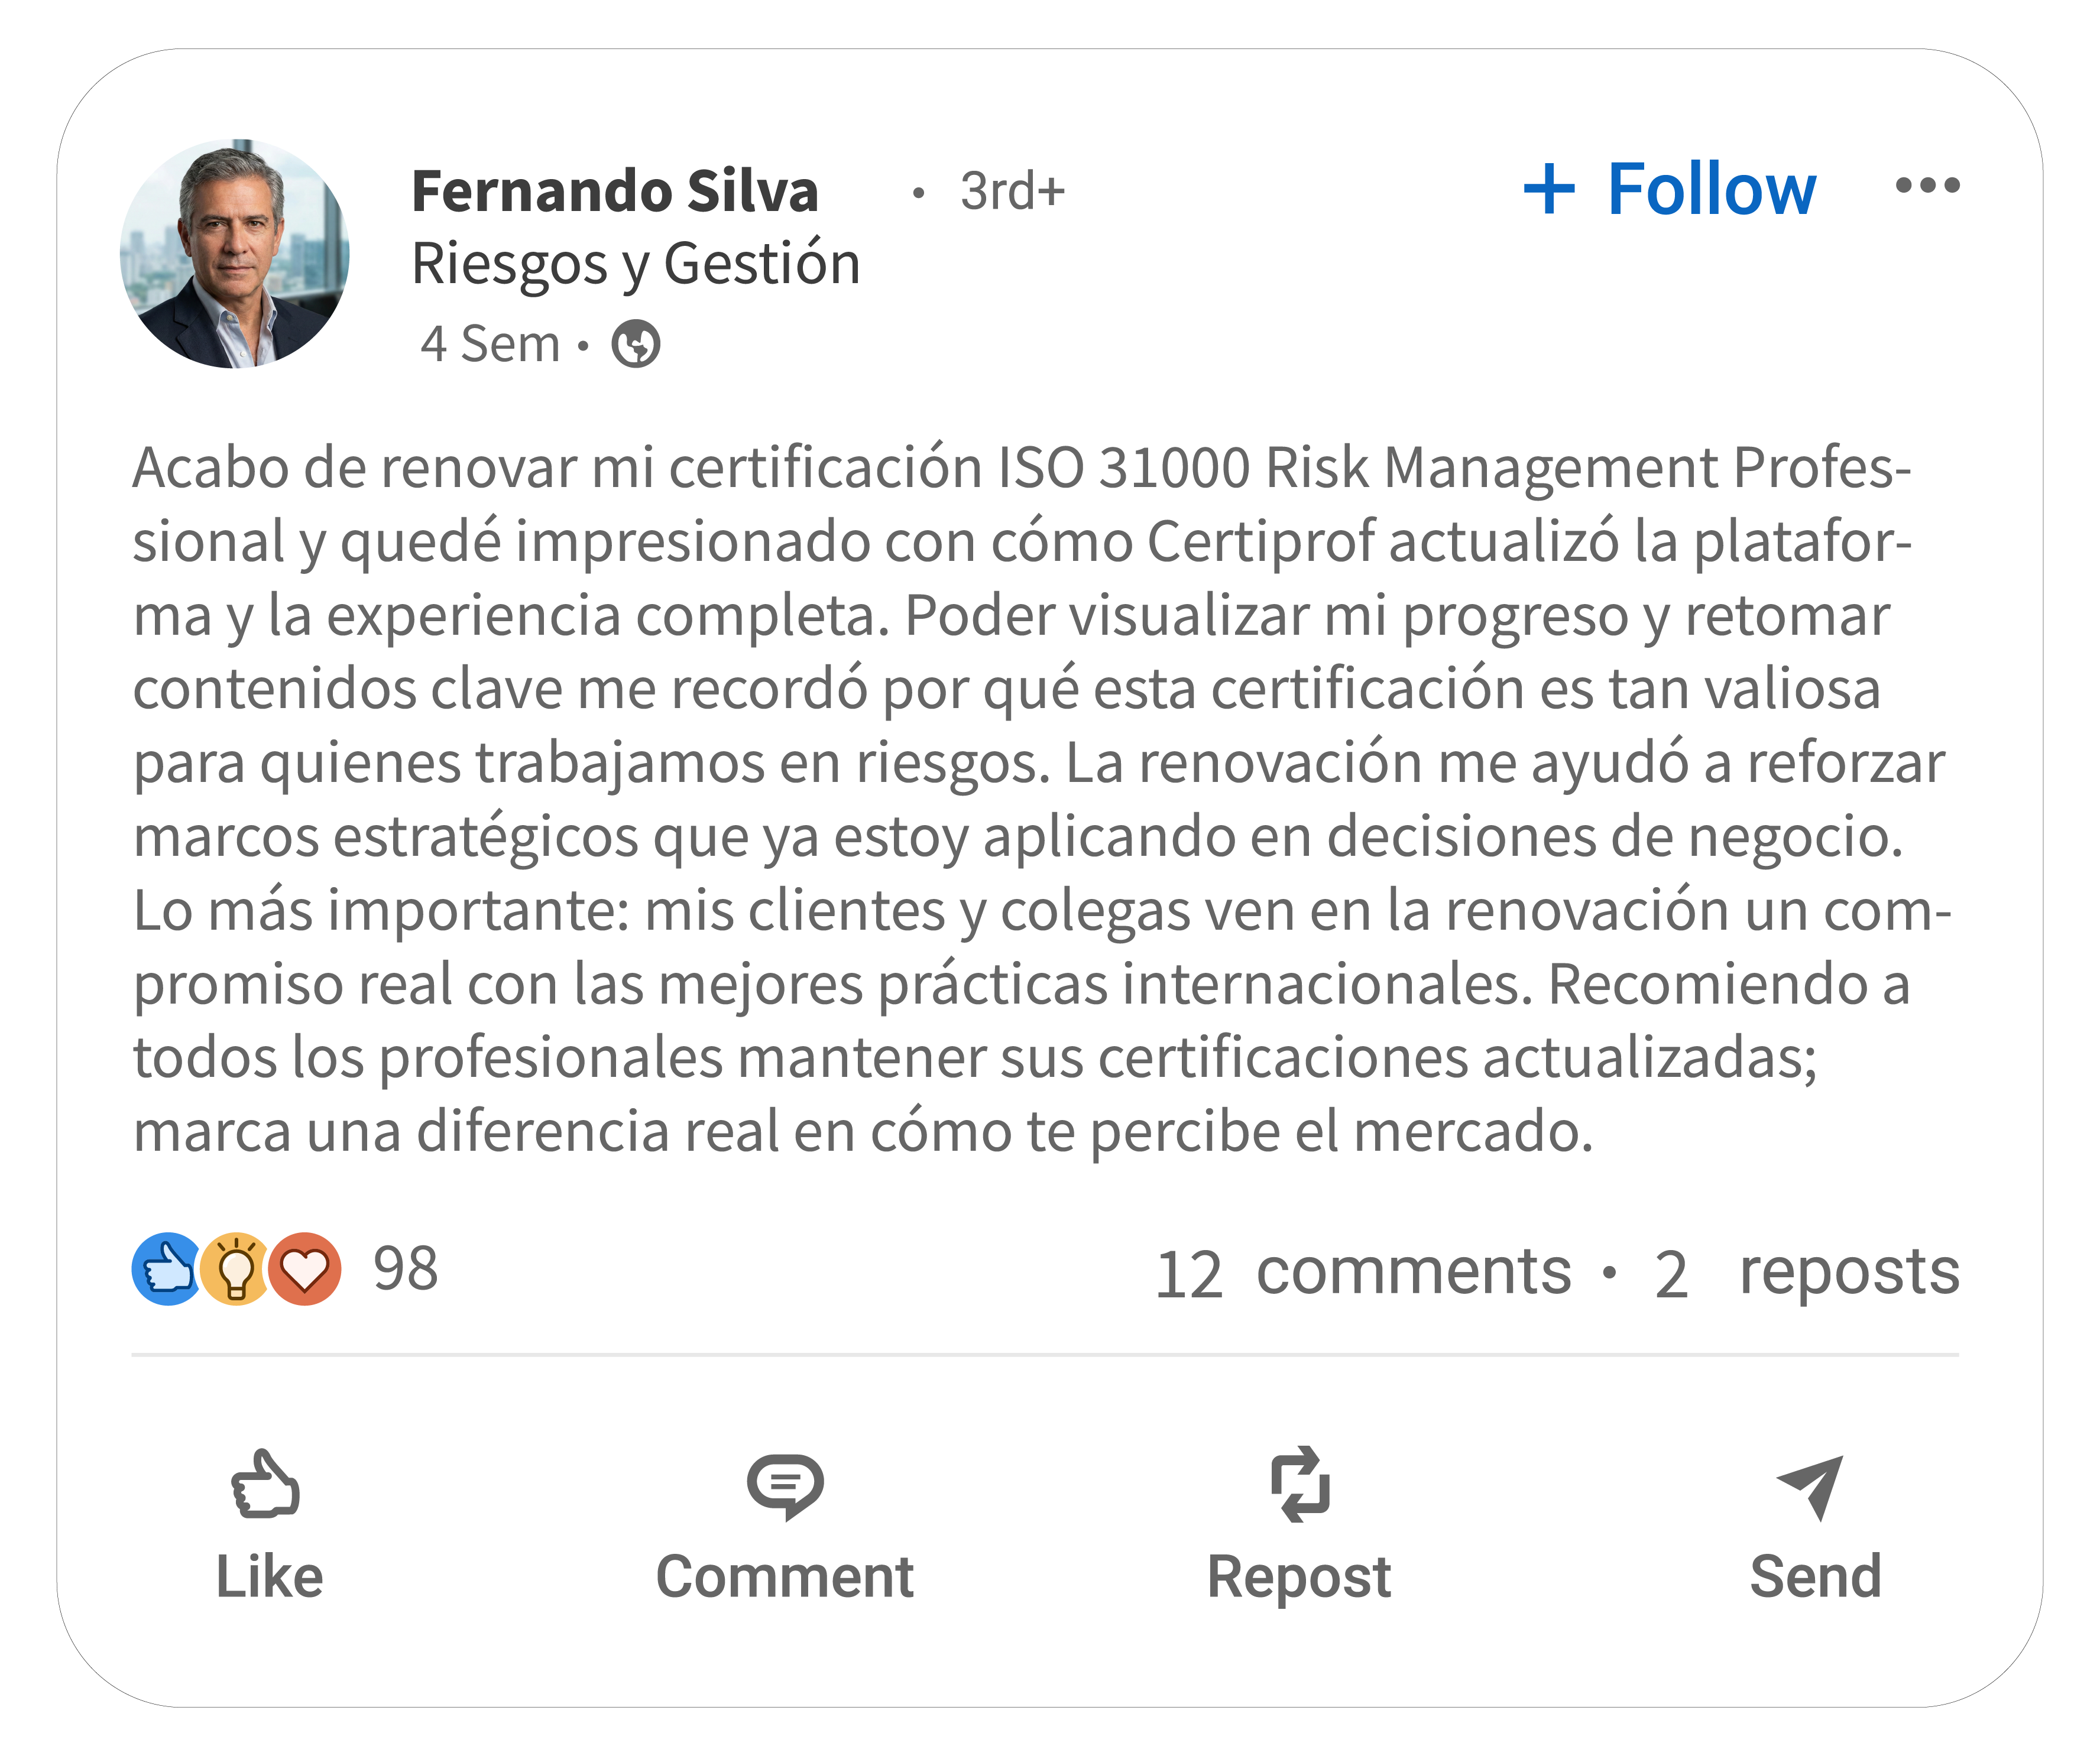Click the Comment speech bubble icon
The width and height of the screenshot is (2100, 1756).
click(x=785, y=1486)
